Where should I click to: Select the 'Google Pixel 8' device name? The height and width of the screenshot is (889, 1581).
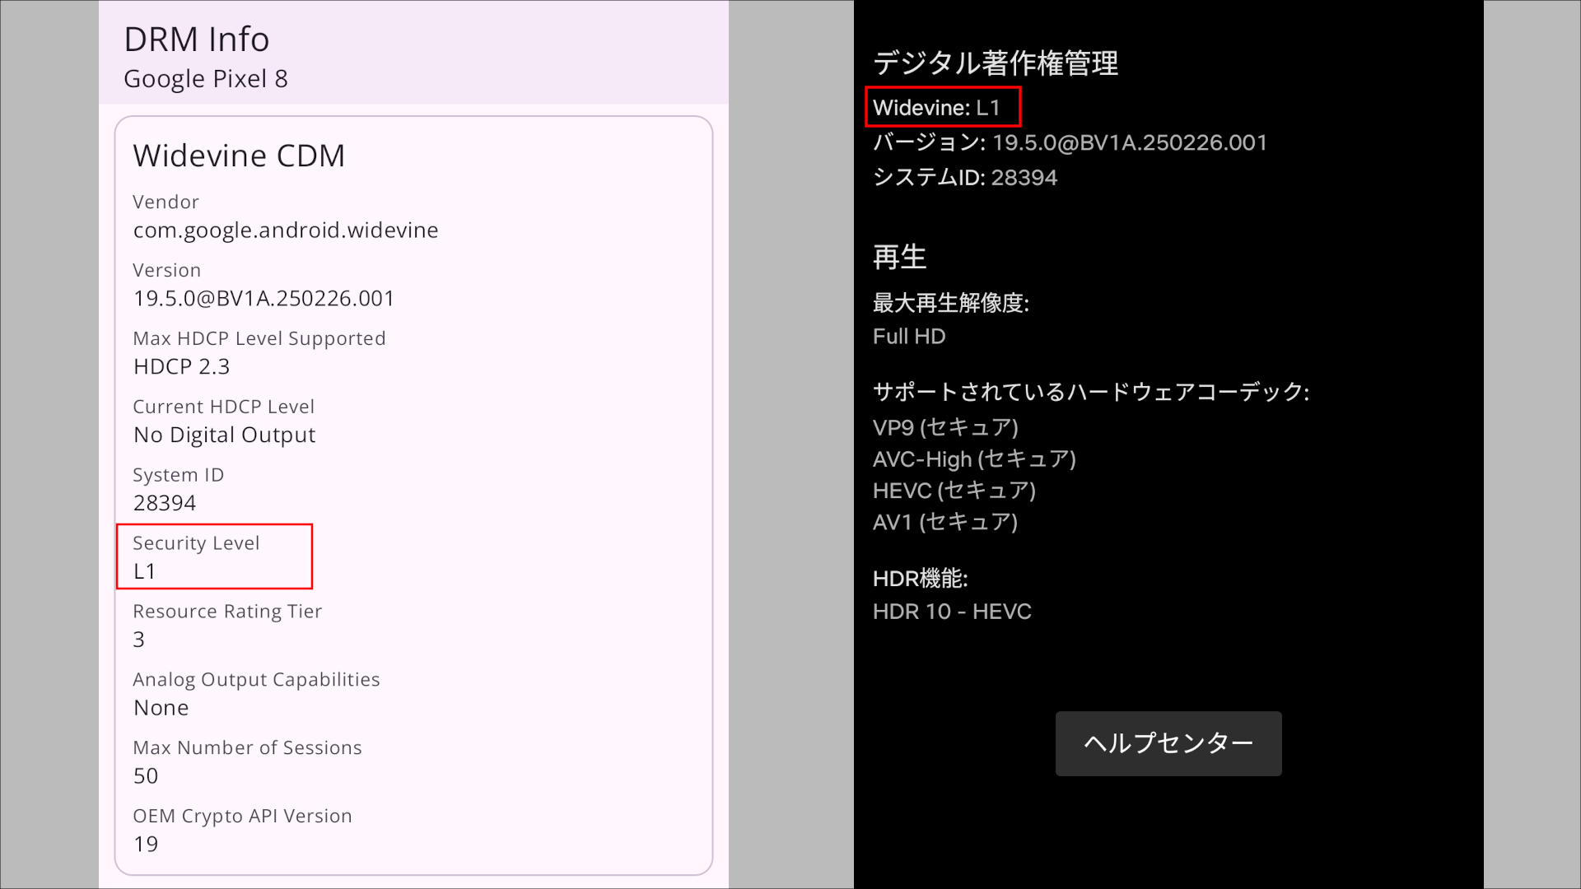click(x=205, y=78)
